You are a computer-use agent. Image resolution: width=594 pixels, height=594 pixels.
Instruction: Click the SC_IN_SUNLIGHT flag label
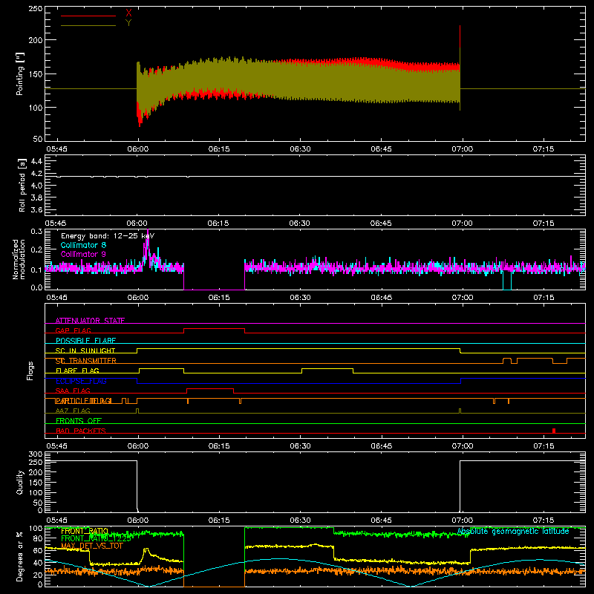(x=85, y=350)
